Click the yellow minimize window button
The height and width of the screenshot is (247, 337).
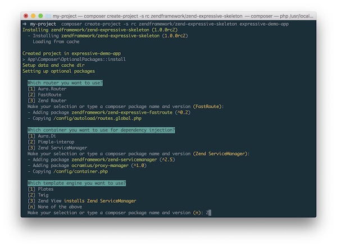33,16
